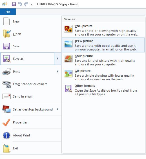Open Other formats Save As dialog title
This screenshot has height=159, width=146.
click(x=85, y=86)
